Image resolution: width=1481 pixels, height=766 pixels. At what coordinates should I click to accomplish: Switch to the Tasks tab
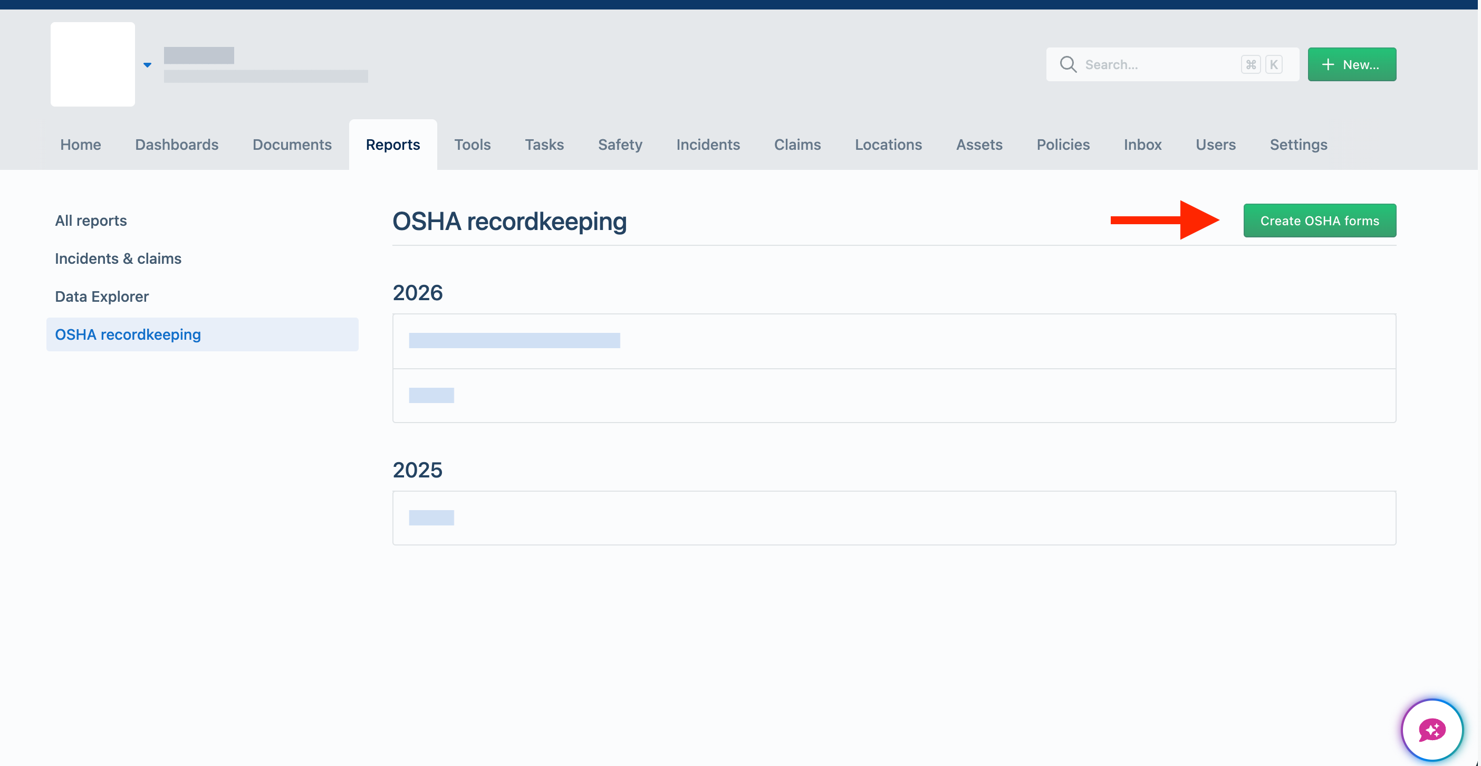544,145
